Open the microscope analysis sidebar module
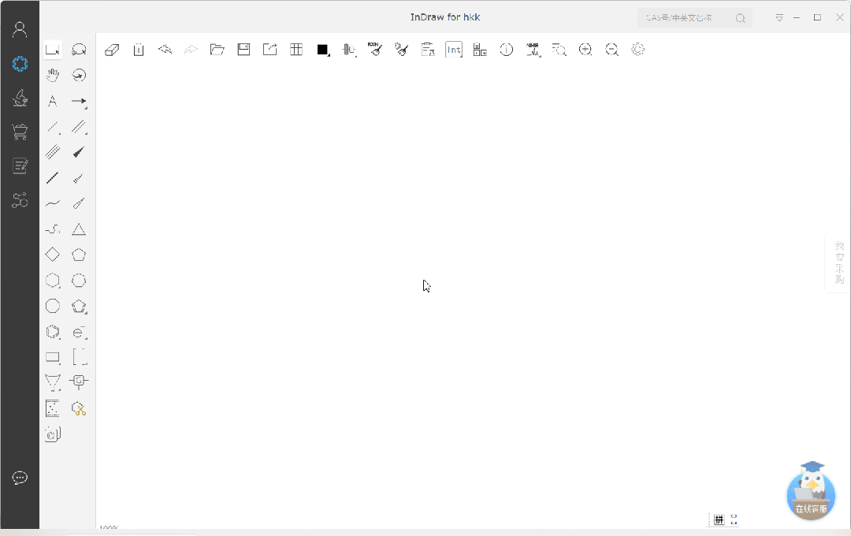The height and width of the screenshot is (536, 851). (x=20, y=98)
